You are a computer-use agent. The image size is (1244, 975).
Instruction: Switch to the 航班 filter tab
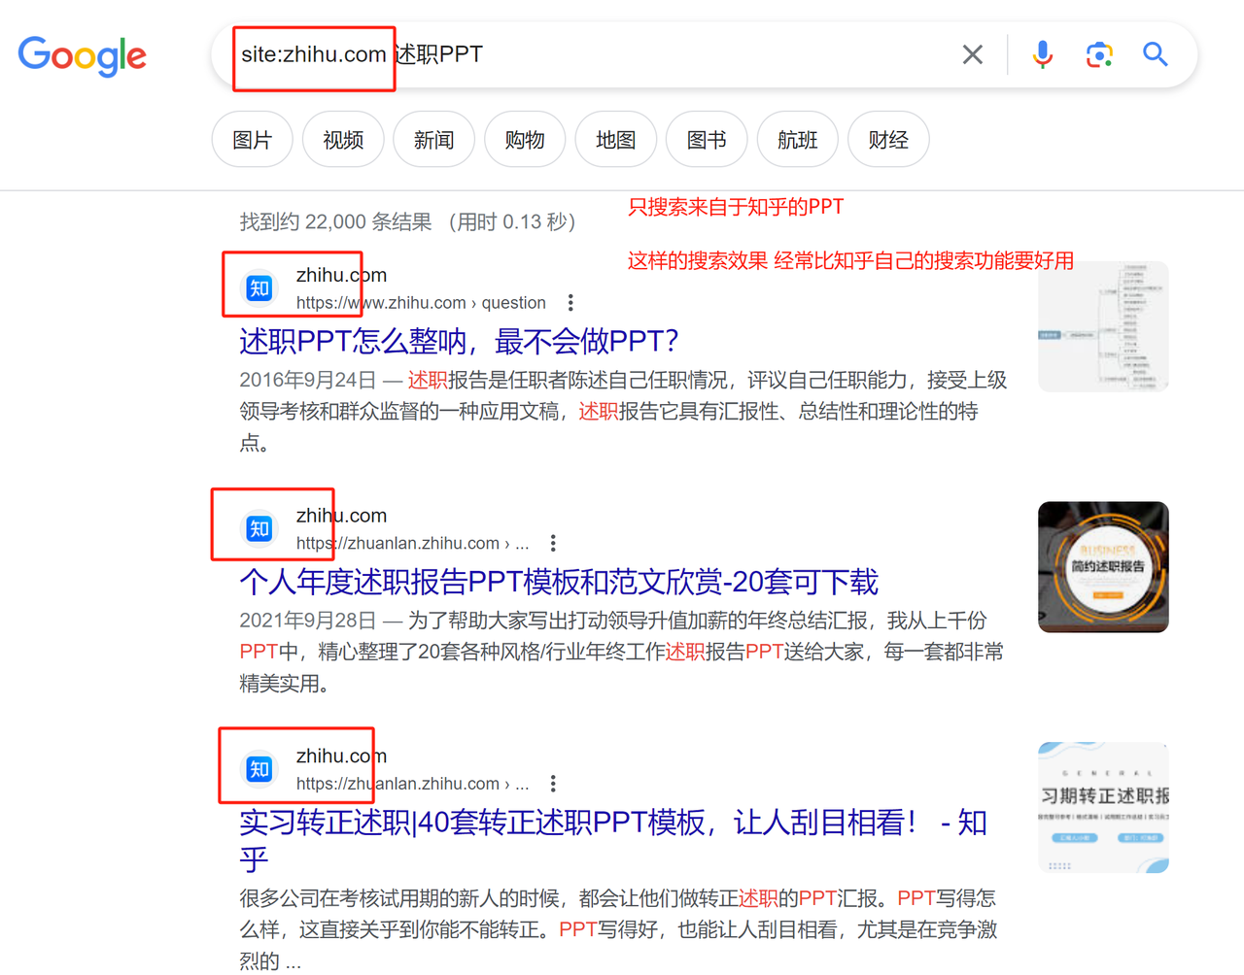(798, 140)
